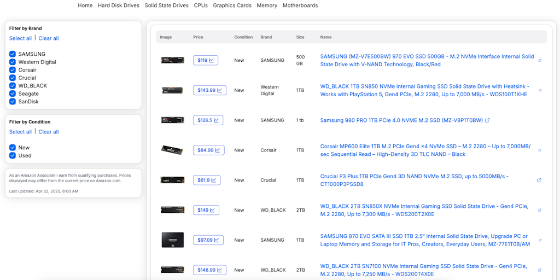Click Select all under Filter by Condition
The height and width of the screenshot is (280, 560).
pyautogui.click(x=20, y=132)
